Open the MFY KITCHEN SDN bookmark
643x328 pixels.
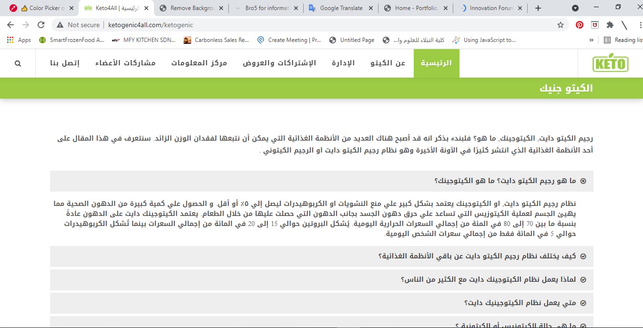pyautogui.click(x=144, y=40)
